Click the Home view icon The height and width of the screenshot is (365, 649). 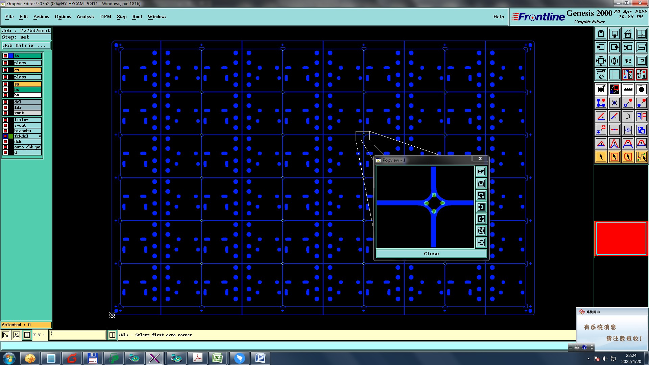point(628,34)
